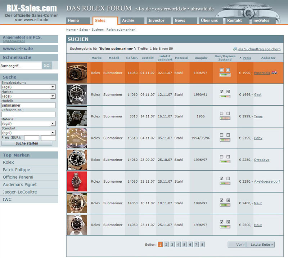288x258 pixels.
Task: Open thumbnail of Gast's Submariner listing
Action: click(77, 94)
